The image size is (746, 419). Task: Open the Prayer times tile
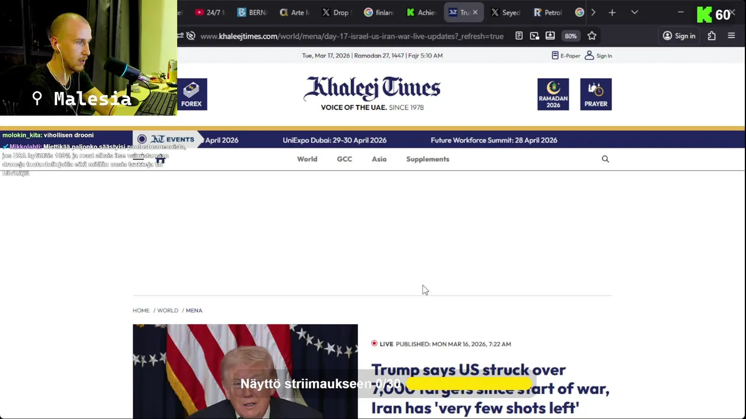(596, 94)
